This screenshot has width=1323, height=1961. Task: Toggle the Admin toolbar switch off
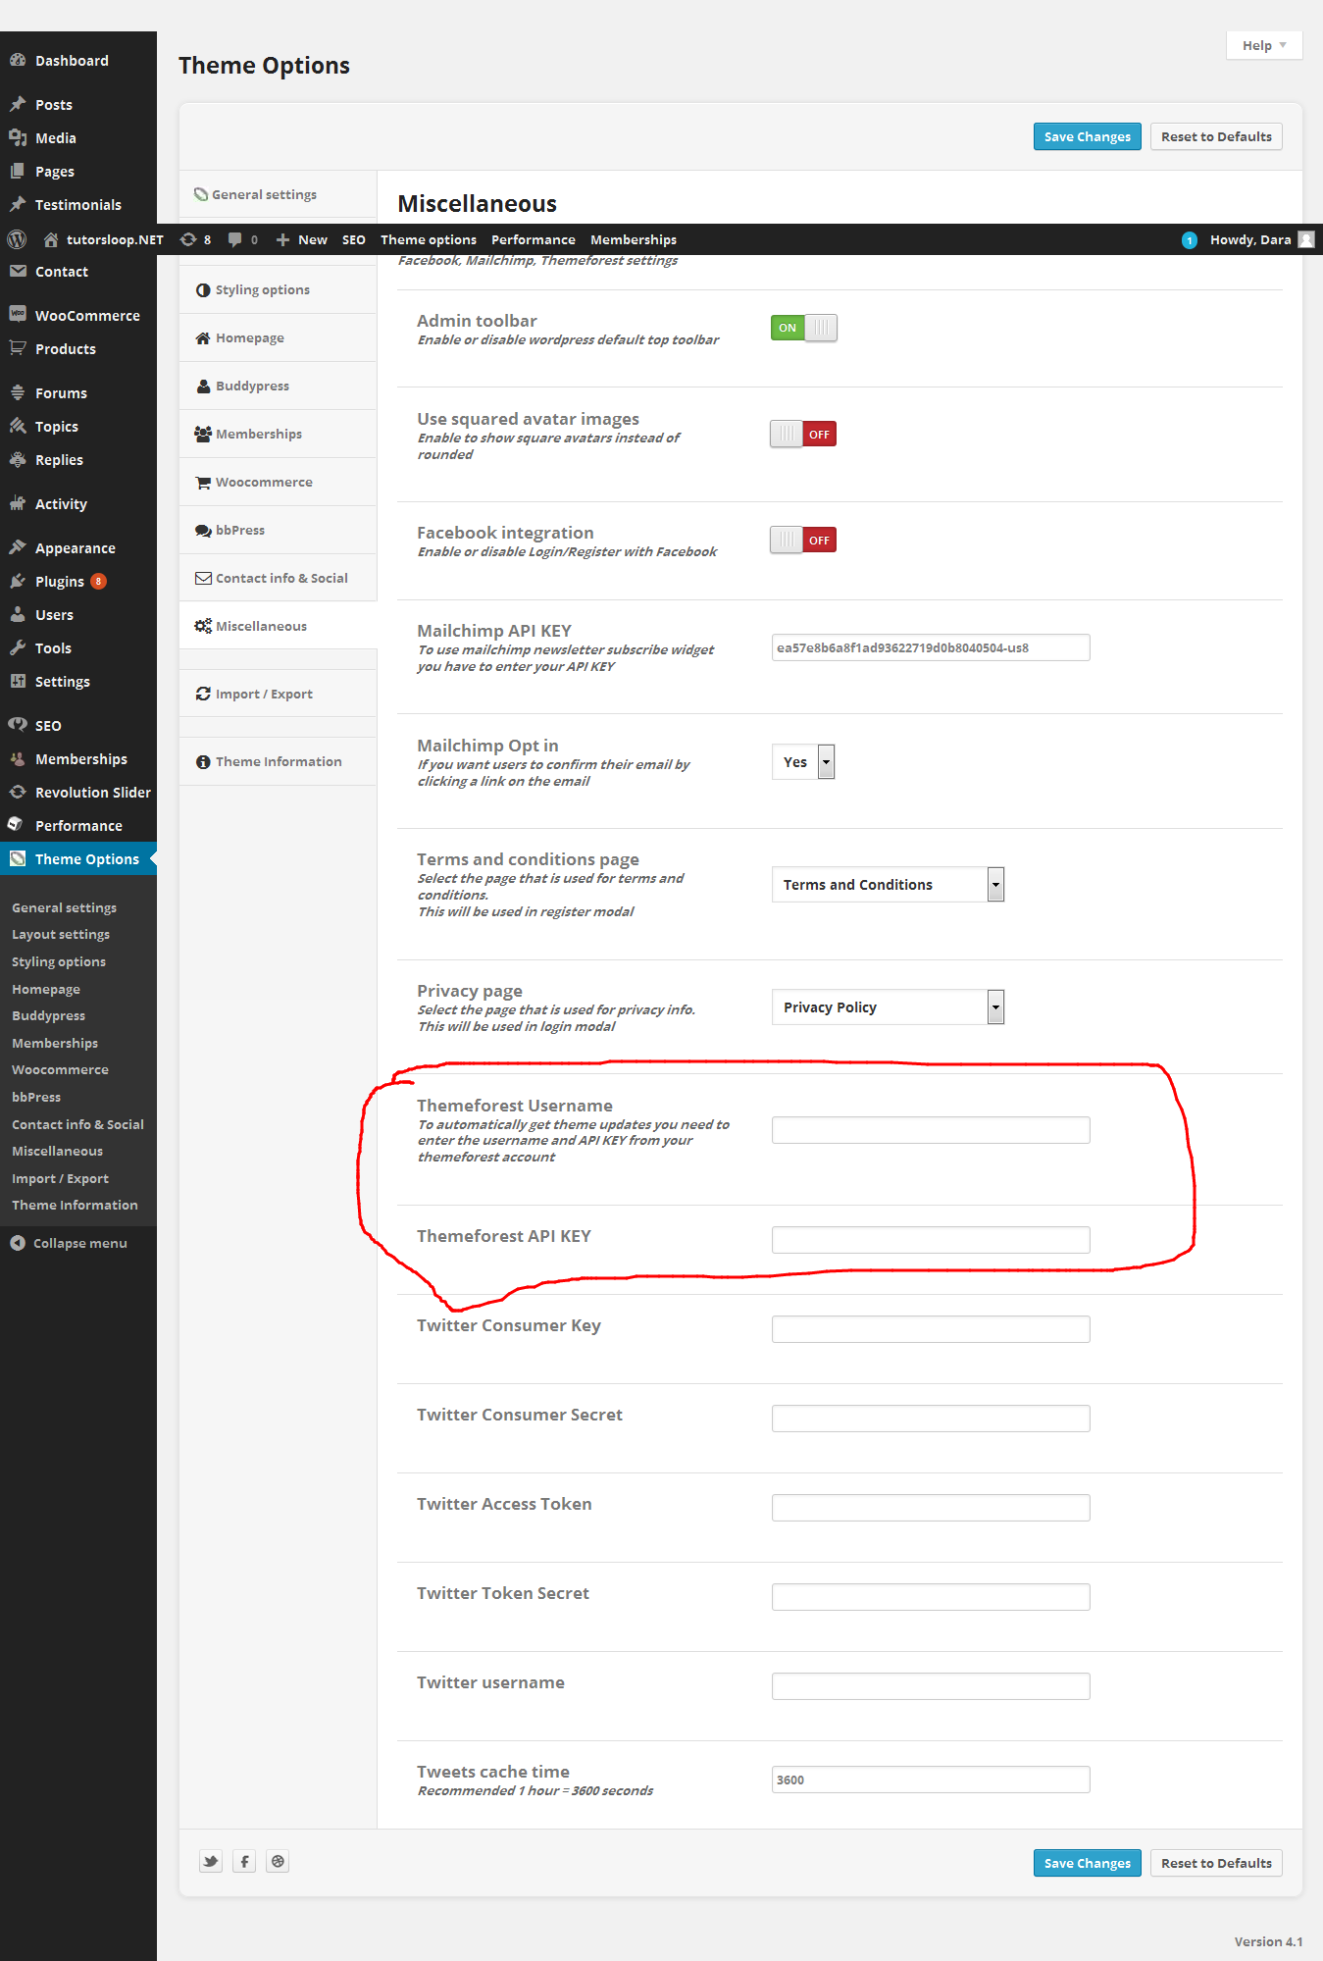[803, 328]
